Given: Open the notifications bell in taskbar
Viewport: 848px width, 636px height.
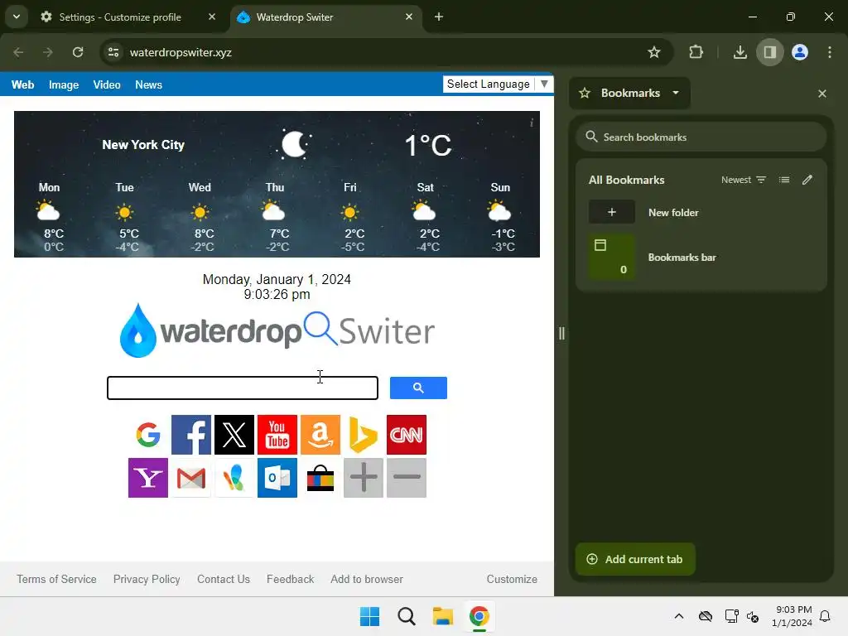Looking at the screenshot, I should click(825, 616).
